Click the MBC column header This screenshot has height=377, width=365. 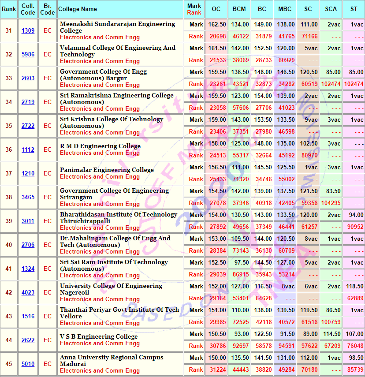[x=285, y=9]
